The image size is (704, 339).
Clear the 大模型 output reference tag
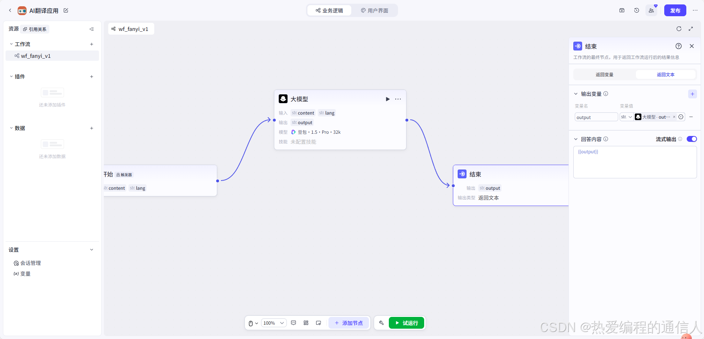pyautogui.click(x=674, y=117)
